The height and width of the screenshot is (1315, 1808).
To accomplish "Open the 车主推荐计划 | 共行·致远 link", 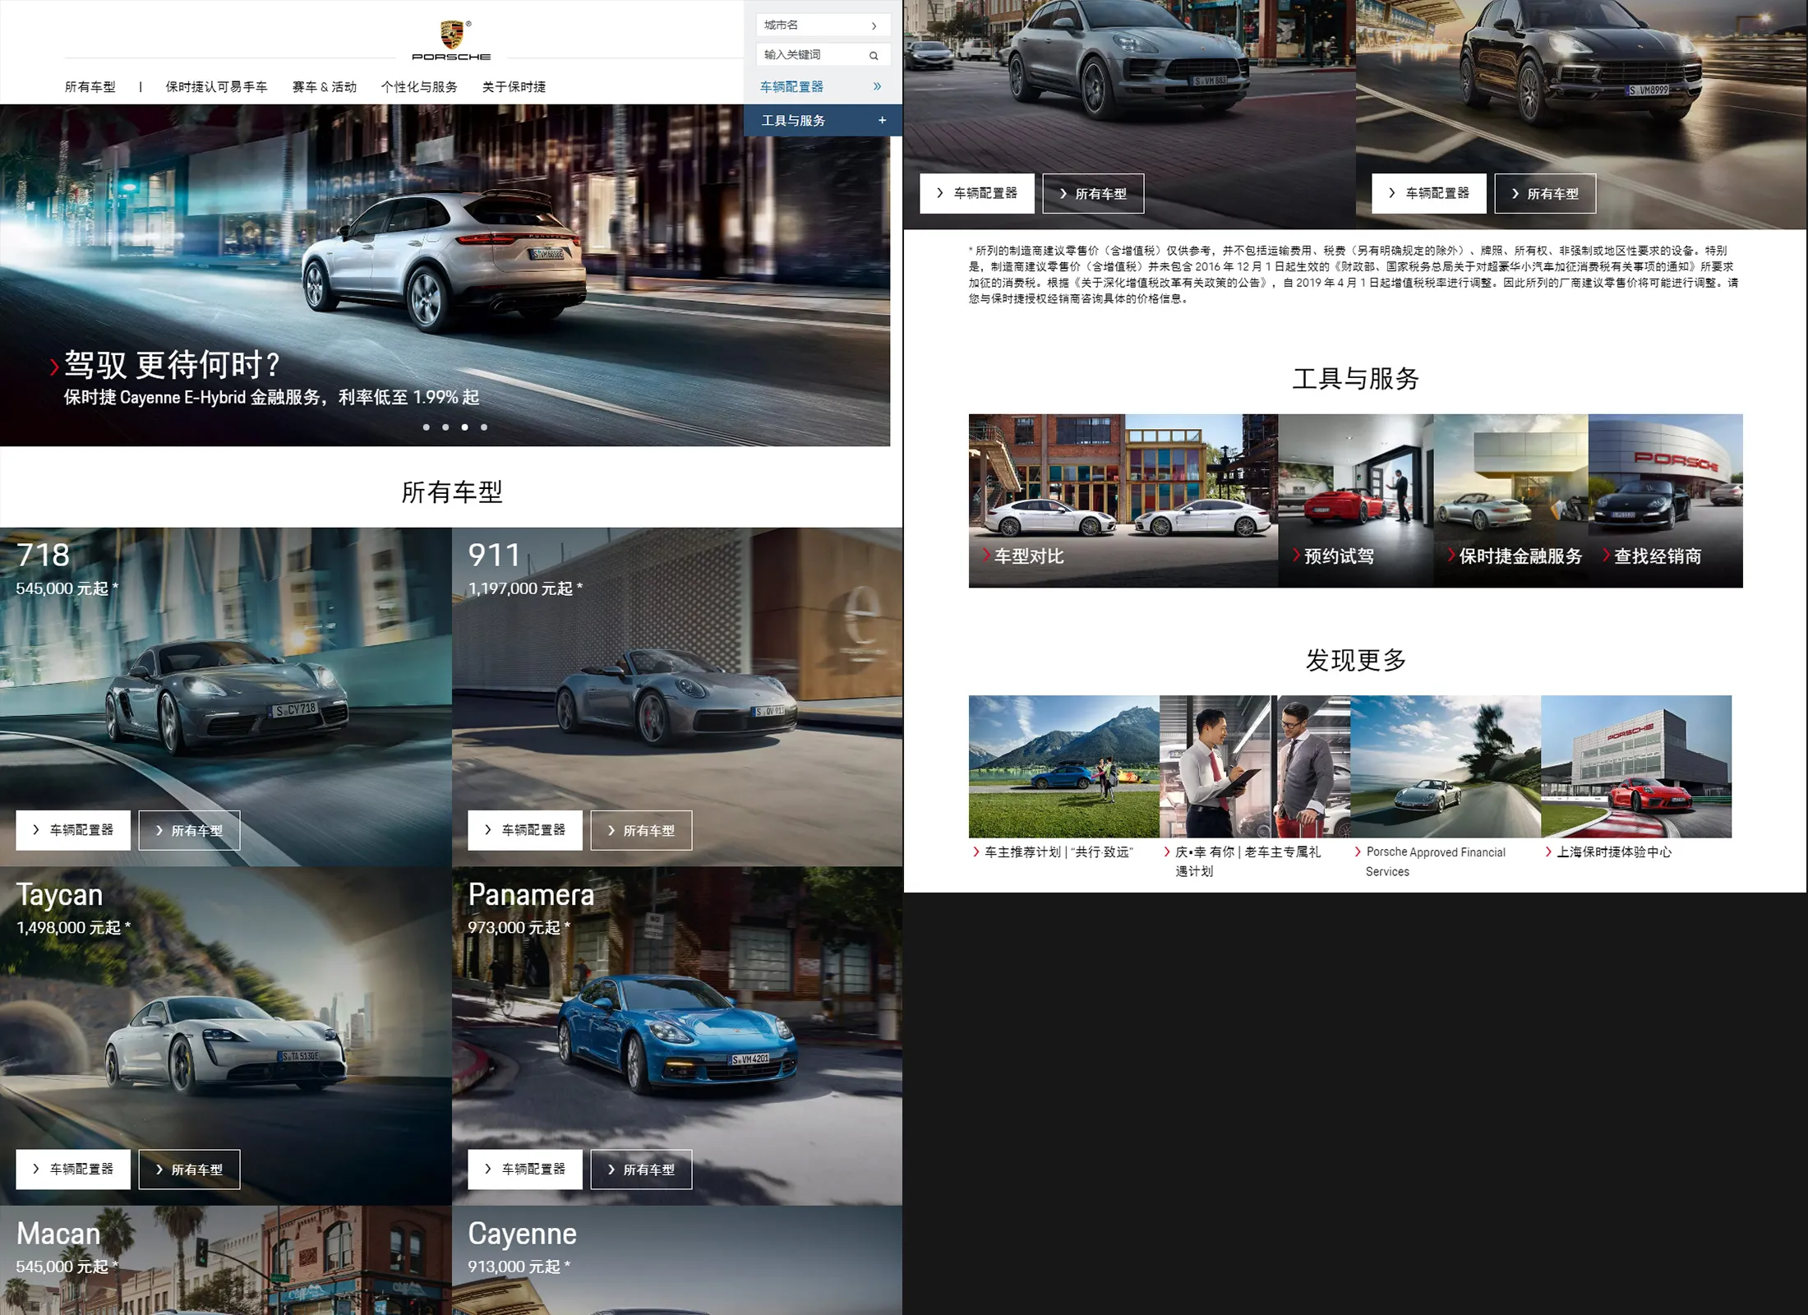I will pyautogui.click(x=1059, y=852).
